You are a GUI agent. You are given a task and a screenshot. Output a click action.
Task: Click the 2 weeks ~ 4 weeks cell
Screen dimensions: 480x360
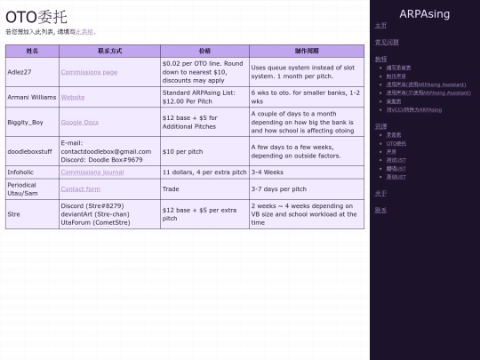[x=307, y=214]
